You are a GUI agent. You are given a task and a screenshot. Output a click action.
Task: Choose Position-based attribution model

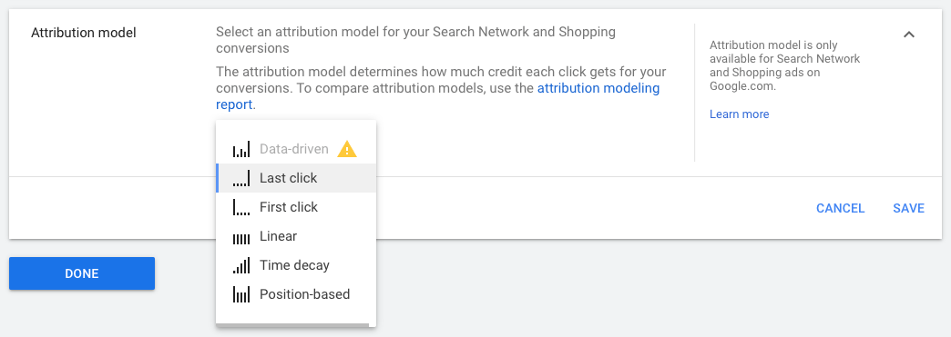[296, 294]
